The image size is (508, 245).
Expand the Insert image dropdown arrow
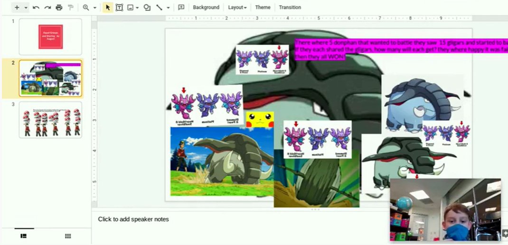[137, 8]
